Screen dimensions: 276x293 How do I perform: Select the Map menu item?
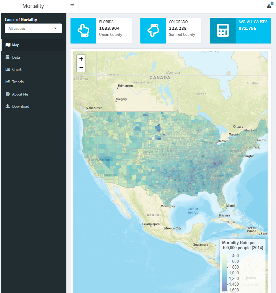tap(16, 45)
